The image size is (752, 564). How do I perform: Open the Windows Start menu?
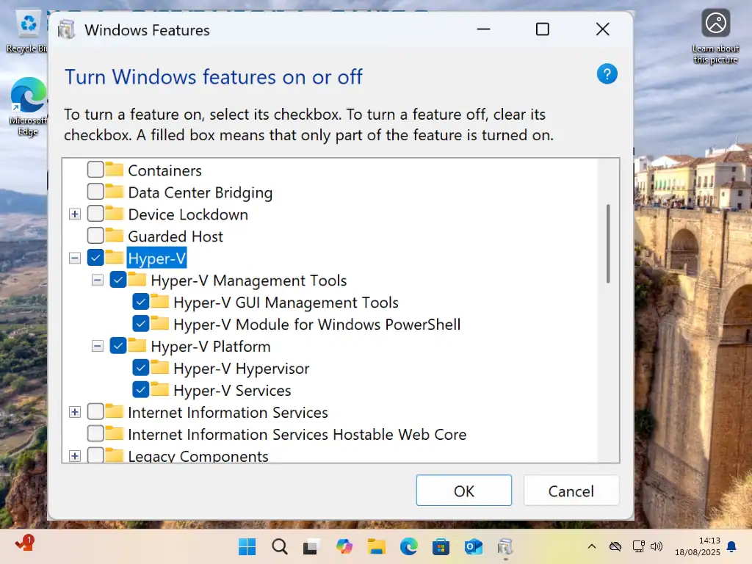(247, 546)
